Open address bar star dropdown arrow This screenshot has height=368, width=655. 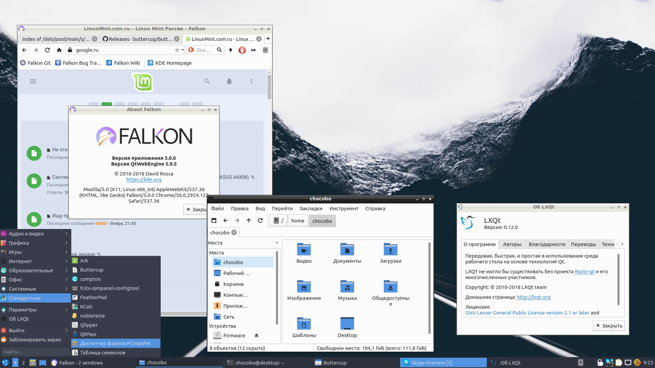[x=183, y=50]
